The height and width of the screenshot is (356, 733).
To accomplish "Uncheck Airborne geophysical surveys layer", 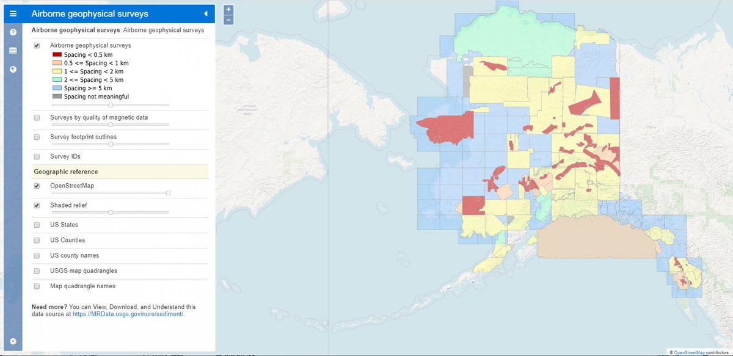I will 37,46.
